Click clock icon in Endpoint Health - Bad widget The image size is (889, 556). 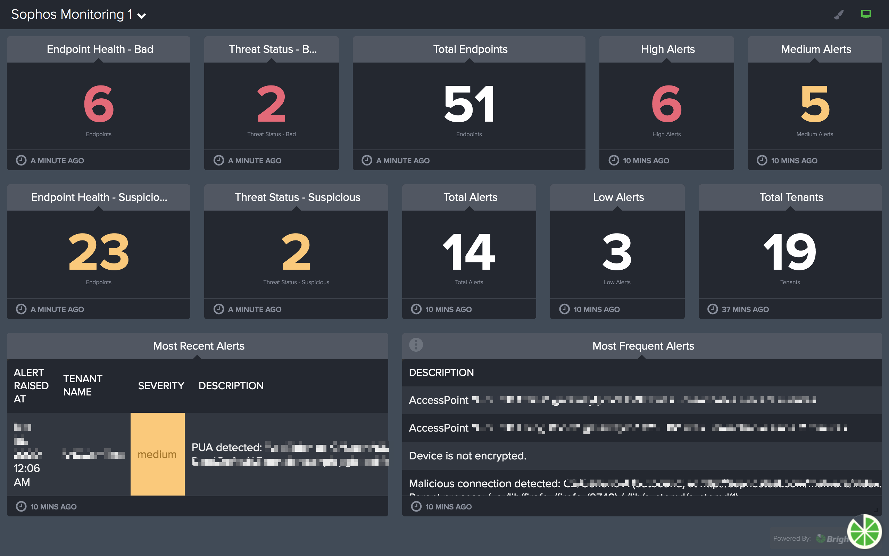(21, 160)
